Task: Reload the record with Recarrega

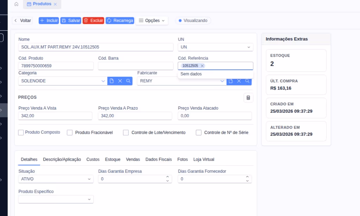Action: 120,20
